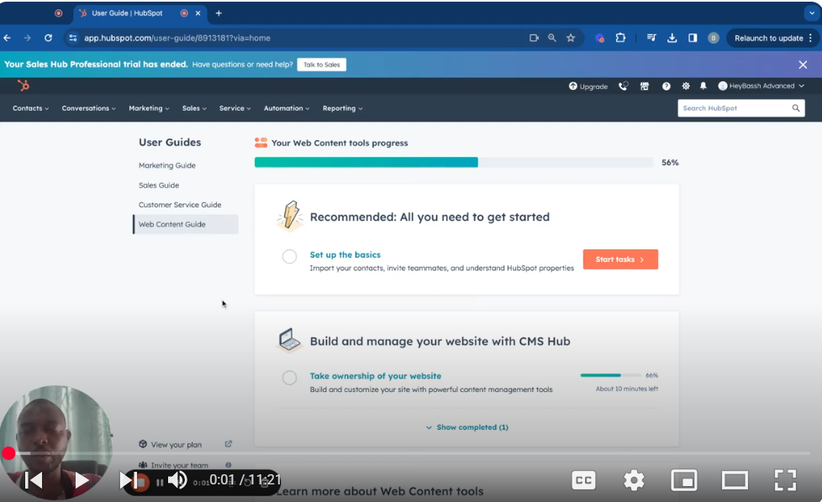The width and height of the screenshot is (822, 502).
Task: Click the Search HubSpot input field
Action: (x=740, y=107)
